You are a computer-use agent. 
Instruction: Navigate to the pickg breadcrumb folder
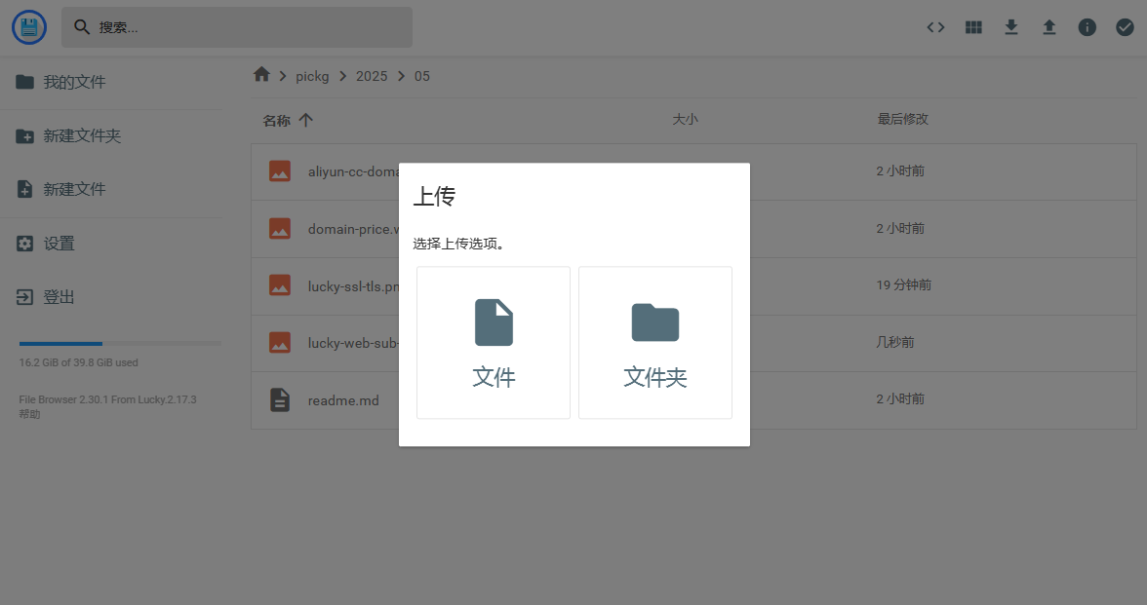tap(312, 75)
